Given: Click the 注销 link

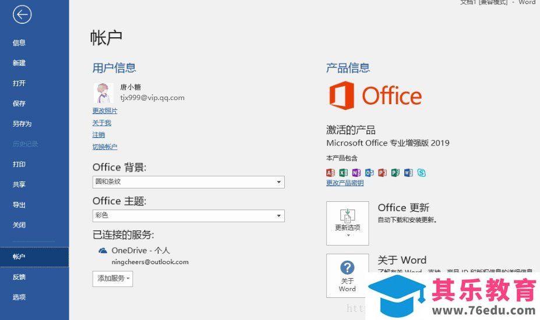Looking at the screenshot, I should 98,135.
